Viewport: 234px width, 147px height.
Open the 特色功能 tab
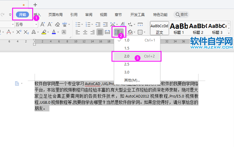(x=160, y=15)
